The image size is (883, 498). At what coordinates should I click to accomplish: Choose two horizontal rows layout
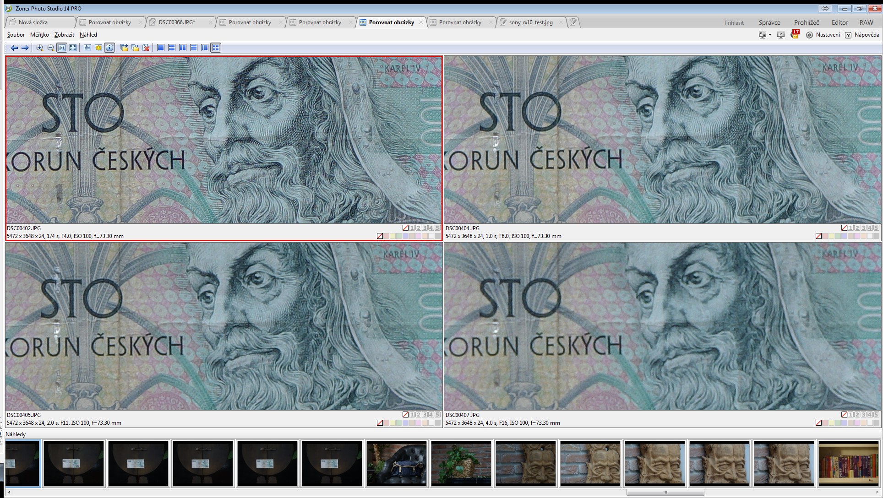[172, 48]
